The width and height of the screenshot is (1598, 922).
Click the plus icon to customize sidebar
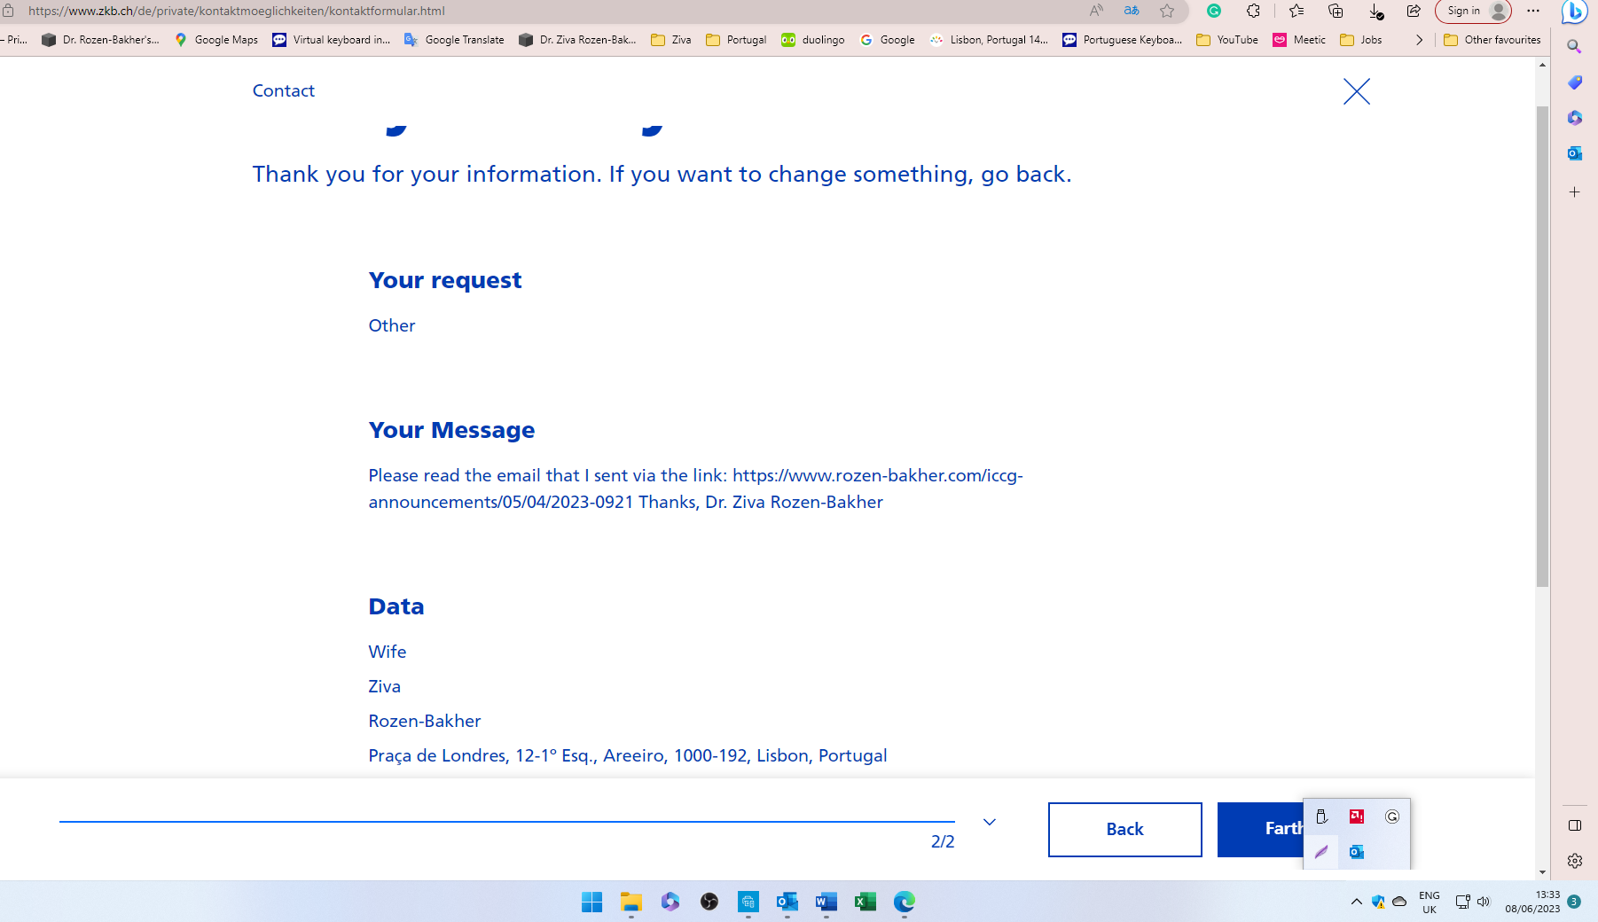[1574, 191]
